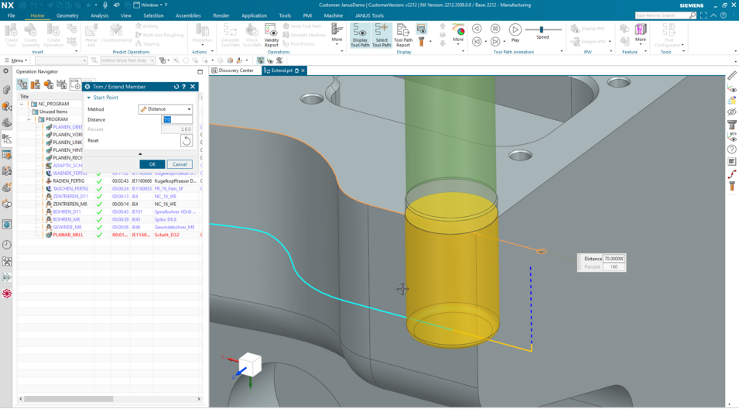Image resolution: width=739 pixels, height=416 pixels.
Task: Pause the tool path animation
Action: 495,29
